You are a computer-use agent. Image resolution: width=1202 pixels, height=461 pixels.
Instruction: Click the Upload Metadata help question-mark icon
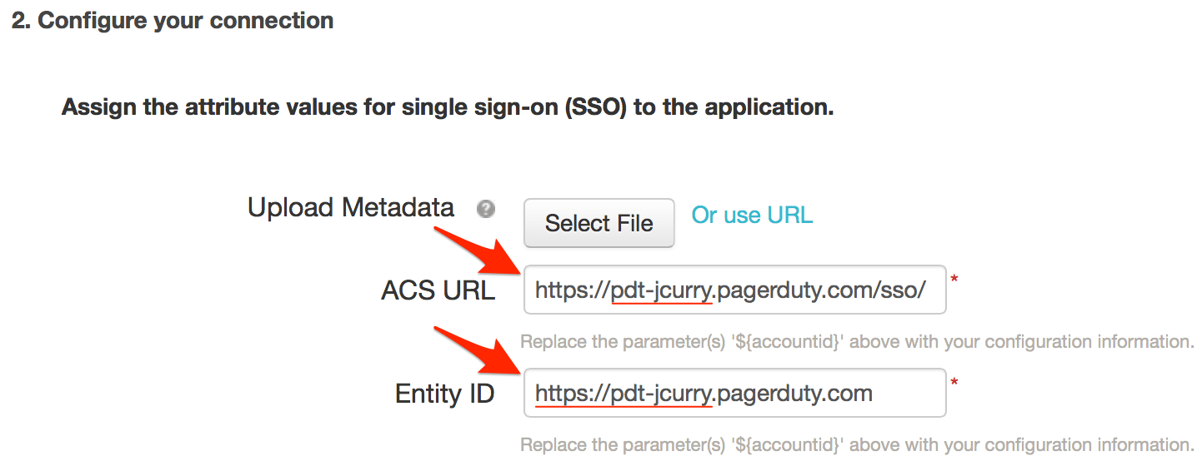(486, 209)
